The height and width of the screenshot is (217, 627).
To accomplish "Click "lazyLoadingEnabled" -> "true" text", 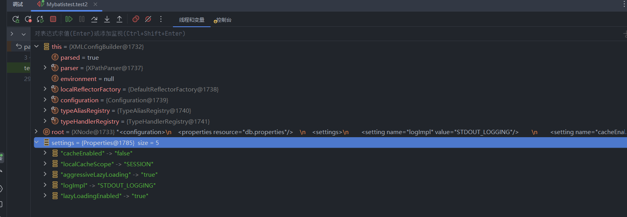I will [104, 196].
